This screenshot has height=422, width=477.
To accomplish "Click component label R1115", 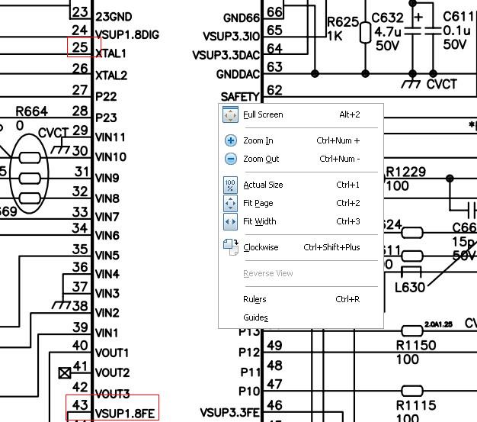I will click(x=416, y=405).
